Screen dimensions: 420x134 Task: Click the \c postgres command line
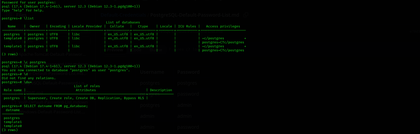24,62
